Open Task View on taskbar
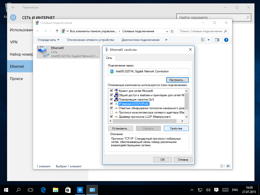260x195 pixels. point(30,190)
